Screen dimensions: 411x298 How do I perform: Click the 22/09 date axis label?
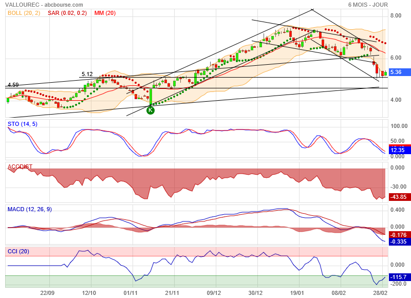(x=47, y=293)
